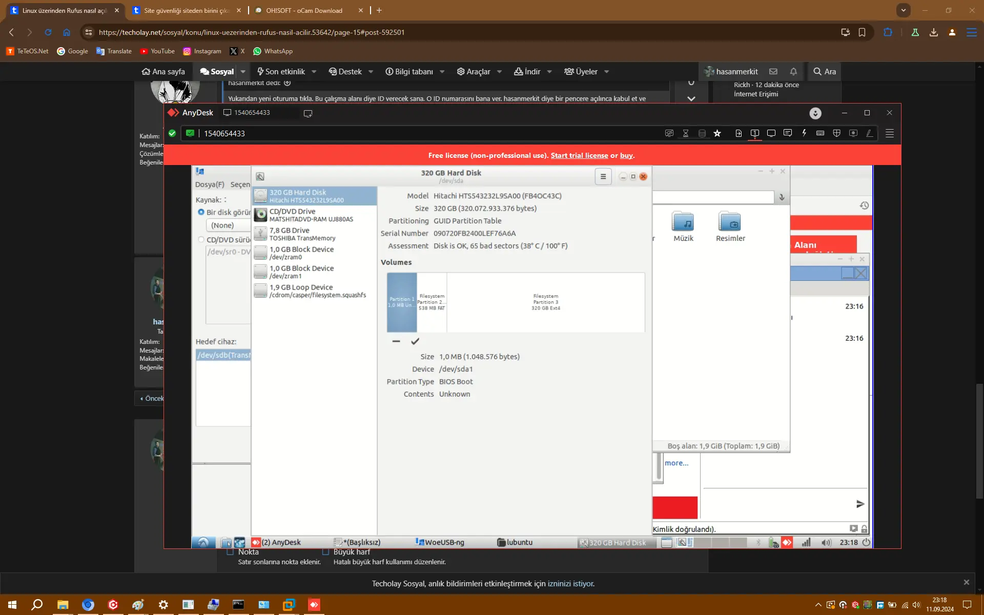Switch to WoeUSB-ng remote taskbar item

tap(440, 543)
